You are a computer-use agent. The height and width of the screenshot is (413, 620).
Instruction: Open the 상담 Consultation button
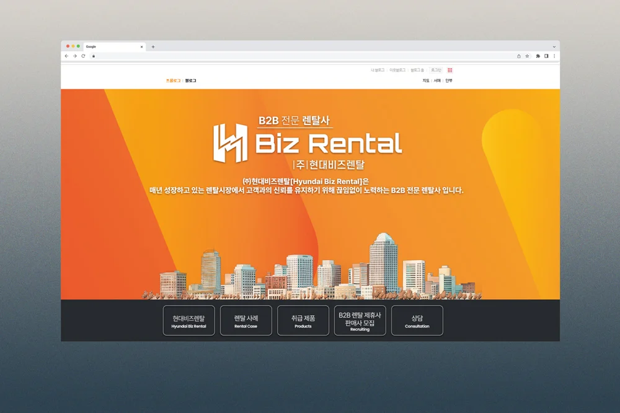pyautogui.click(x=417, y=321)
